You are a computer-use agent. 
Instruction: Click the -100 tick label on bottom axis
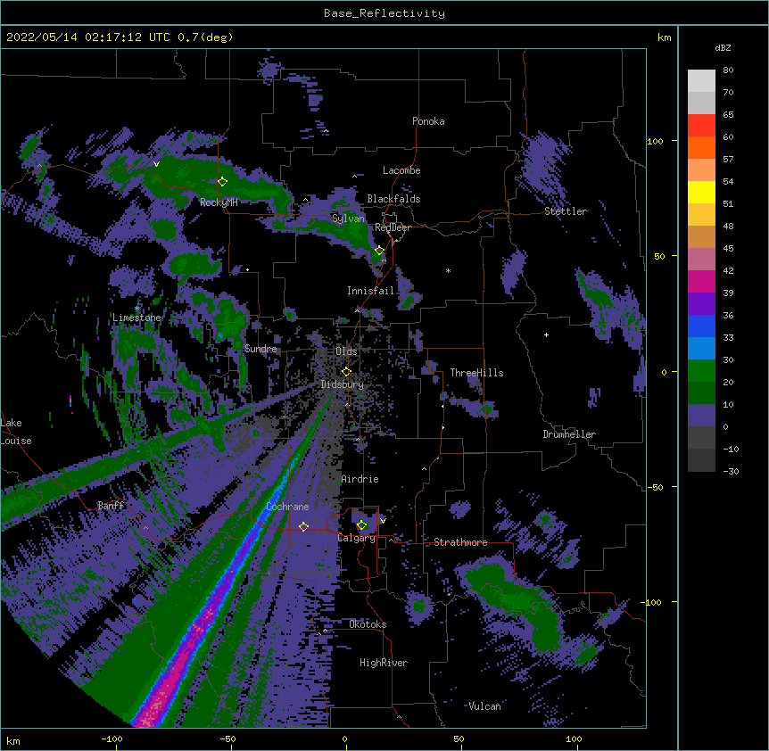pos(112,739)
